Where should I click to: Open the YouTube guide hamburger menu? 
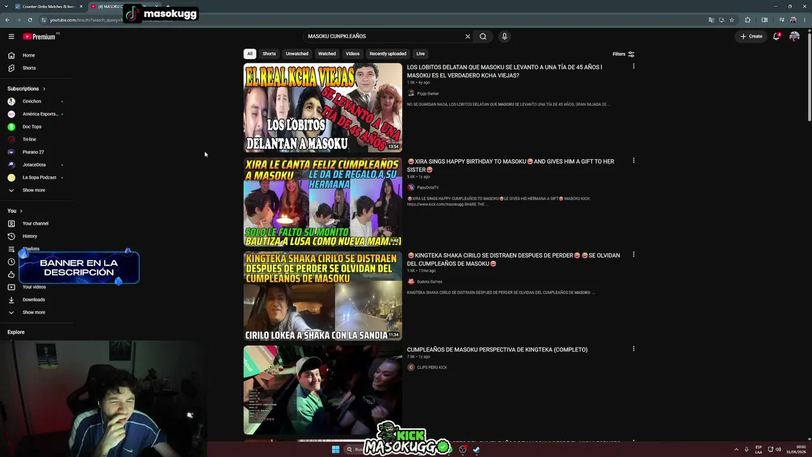11,36
